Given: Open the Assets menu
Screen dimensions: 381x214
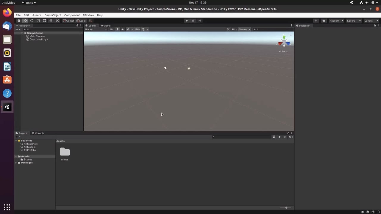Looking at the screenshot, I should tap(37, 15).
